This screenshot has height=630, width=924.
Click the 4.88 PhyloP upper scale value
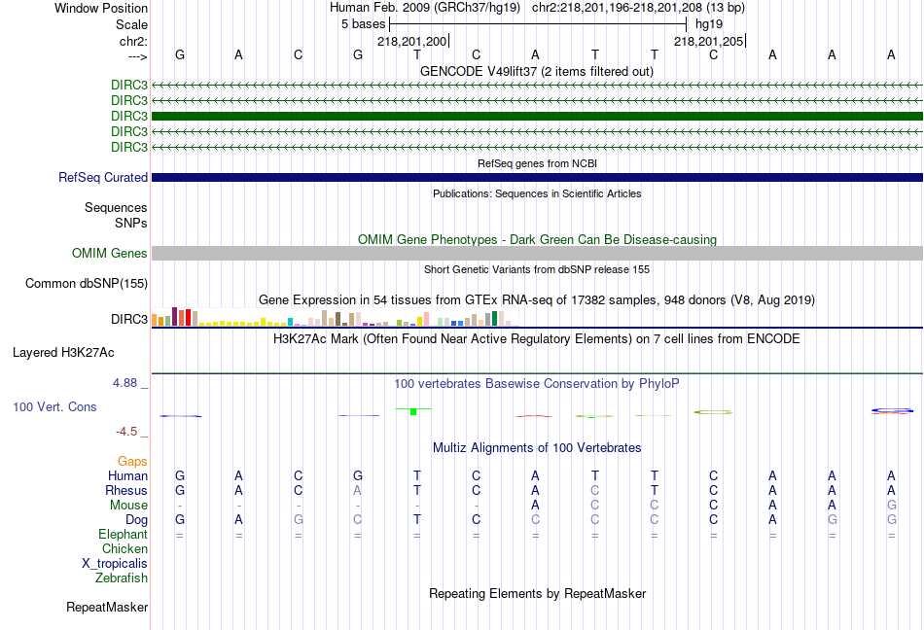pos(124,383)
